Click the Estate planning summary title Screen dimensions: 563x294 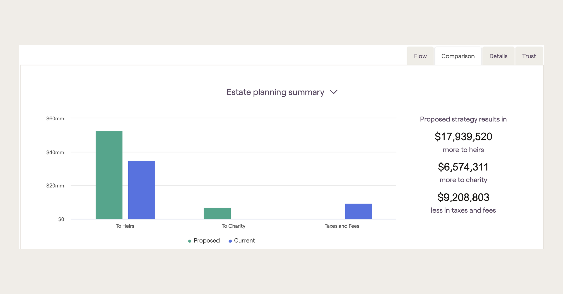pyautogui.click(x=275, y=92)
